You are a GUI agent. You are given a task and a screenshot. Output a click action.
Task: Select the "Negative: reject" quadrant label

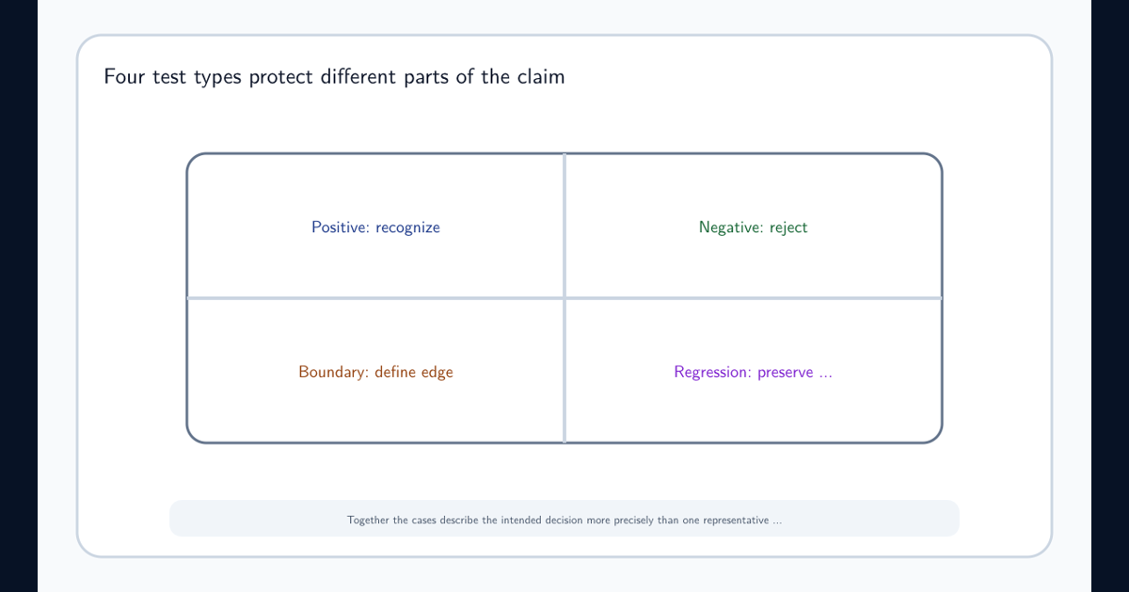pyautogui.click(x=753, y=227)
